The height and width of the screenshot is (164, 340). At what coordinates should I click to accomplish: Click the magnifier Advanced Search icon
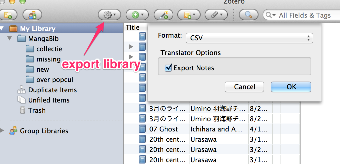(x=248, y=15)
